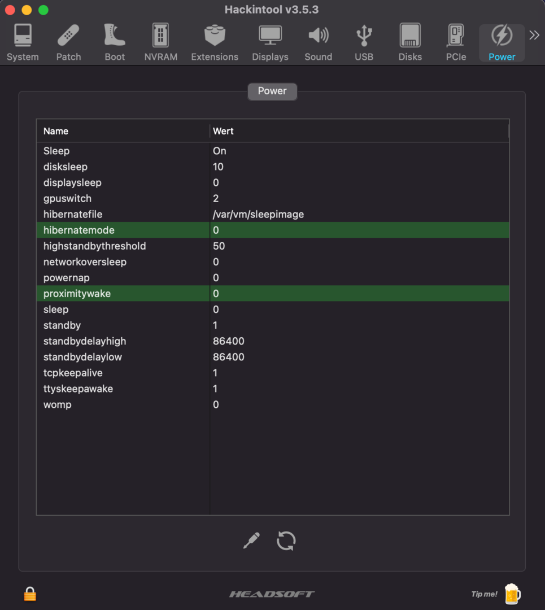Open the Boot toolbar section
This screenshot has width=545, height=610.
click(115, 43)
